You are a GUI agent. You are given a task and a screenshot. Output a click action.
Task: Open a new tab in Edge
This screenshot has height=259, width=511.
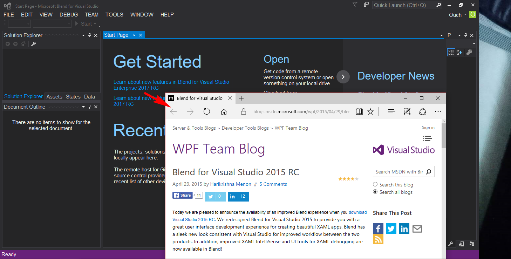click(x=241, y=98)
